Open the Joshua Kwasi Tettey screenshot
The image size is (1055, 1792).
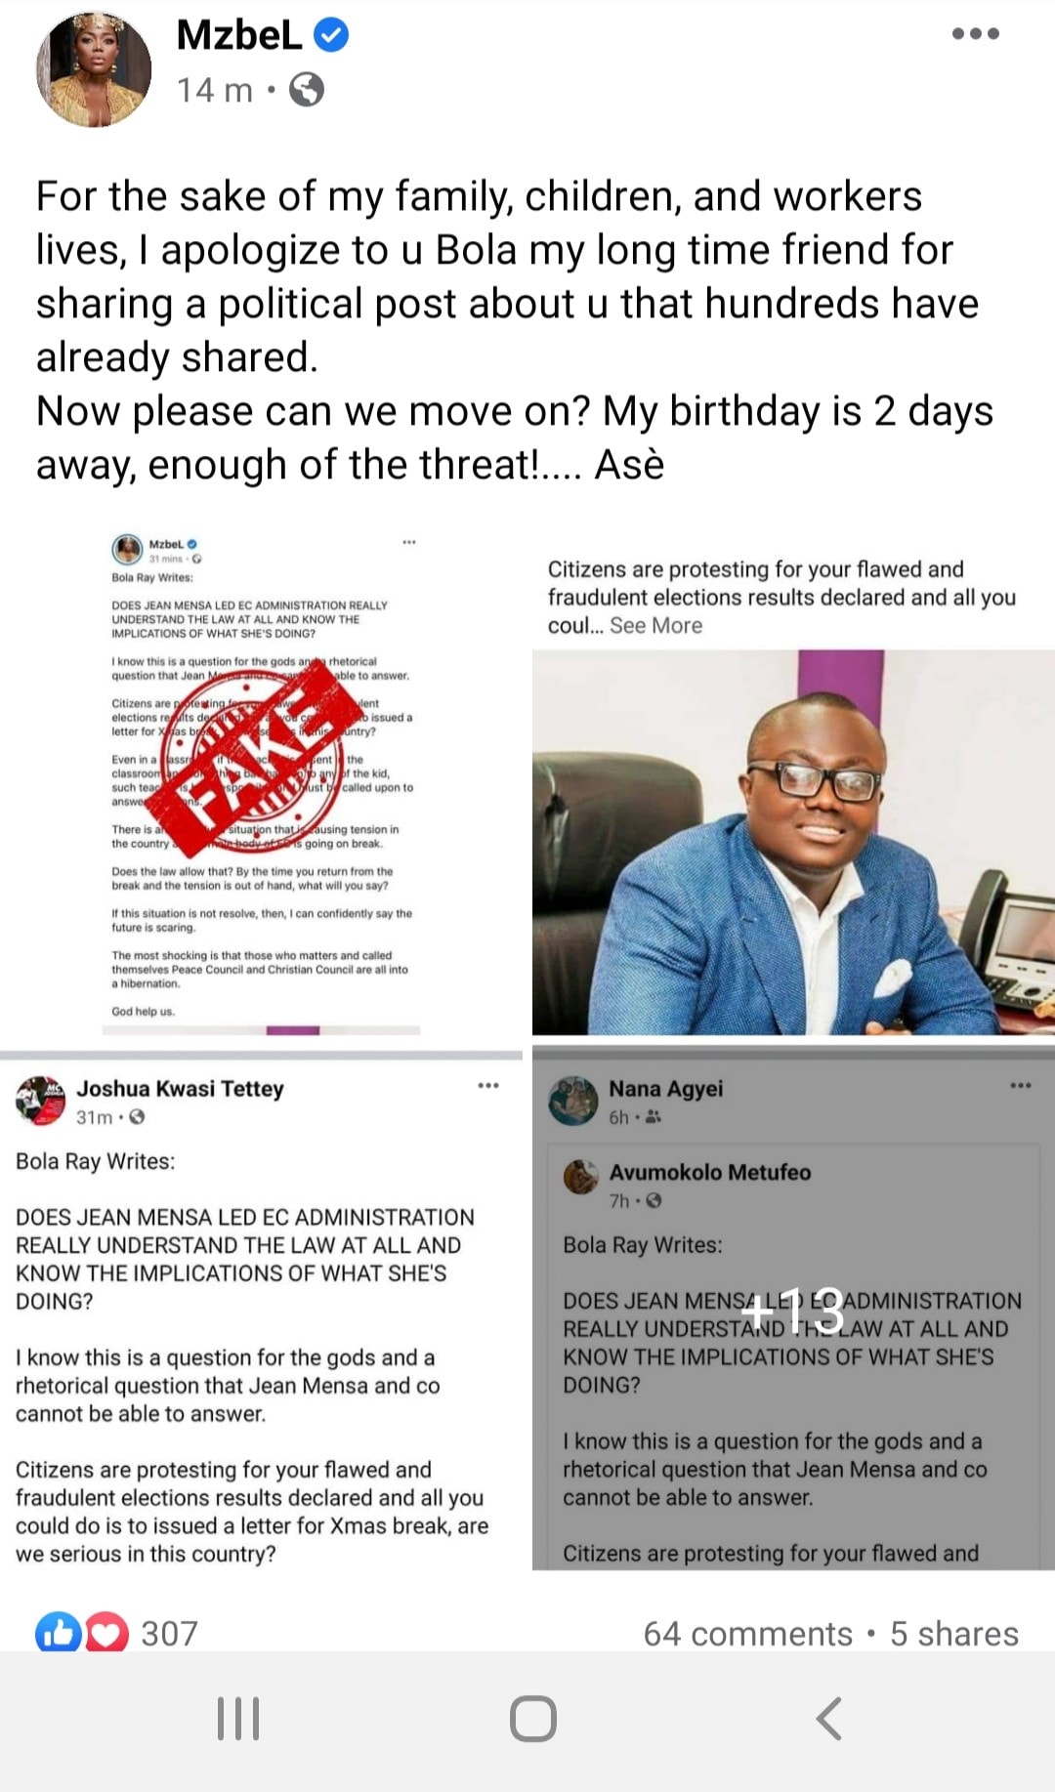(x=261, y=1314)
